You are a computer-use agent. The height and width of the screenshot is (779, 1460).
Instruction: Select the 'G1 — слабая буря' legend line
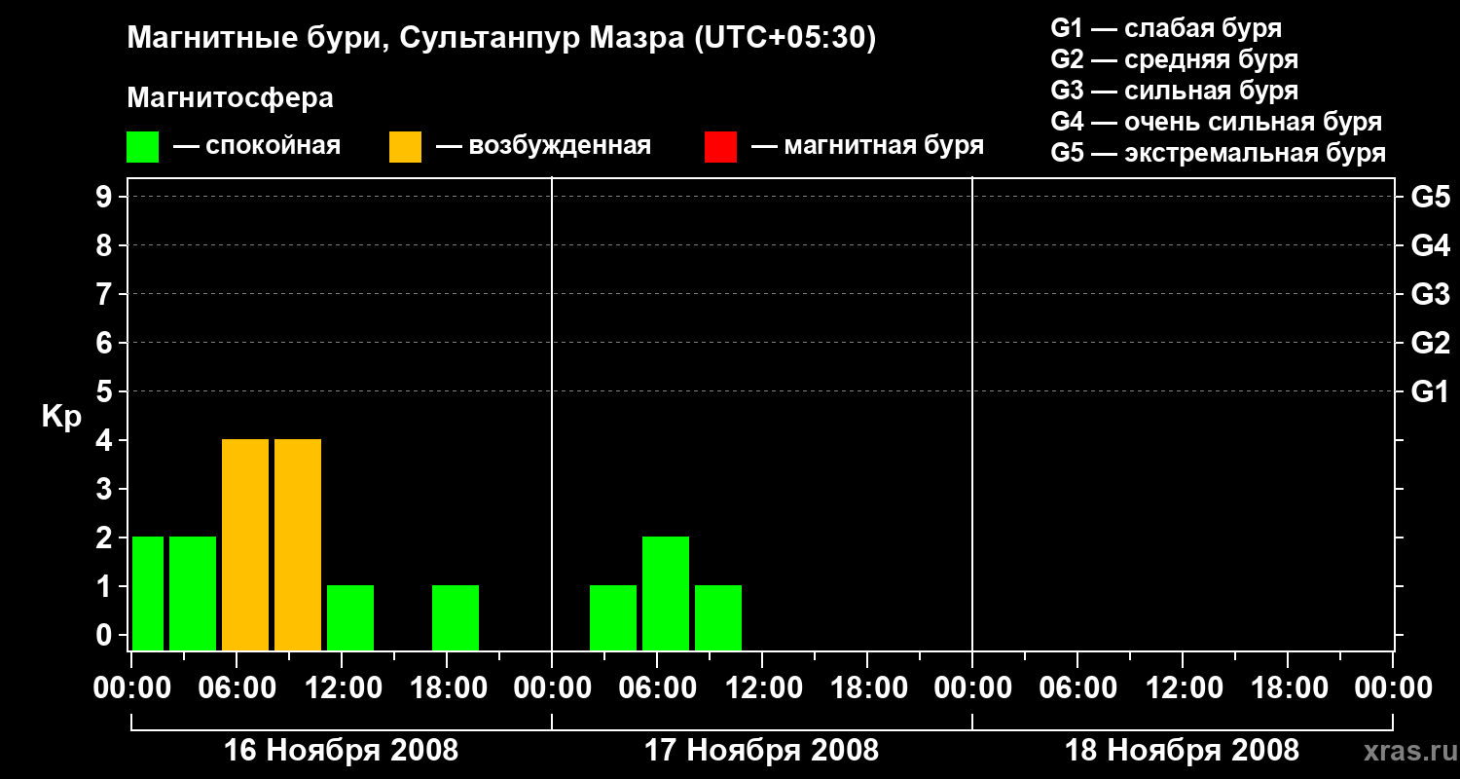[1166, 28]
